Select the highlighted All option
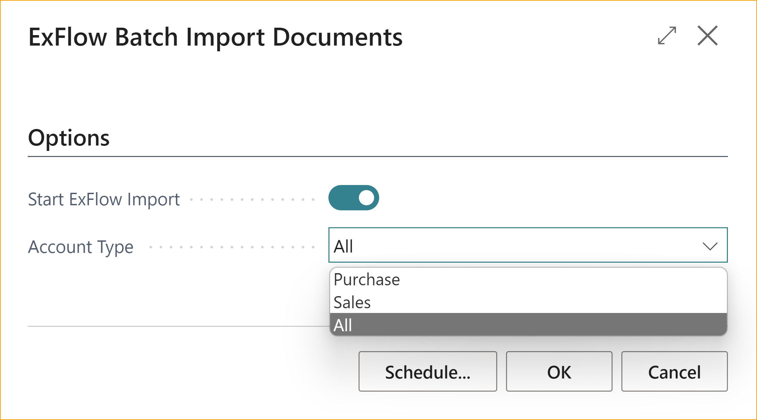 pyautogui.click(x=343, y=325)
